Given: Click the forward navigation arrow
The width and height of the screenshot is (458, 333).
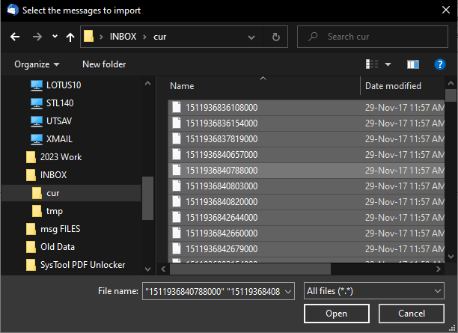Looking at the screenshot, I should pyautogui.click(x=37, y=37).
